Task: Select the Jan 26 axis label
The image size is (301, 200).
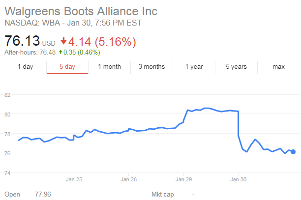Action: pos(128,178)
